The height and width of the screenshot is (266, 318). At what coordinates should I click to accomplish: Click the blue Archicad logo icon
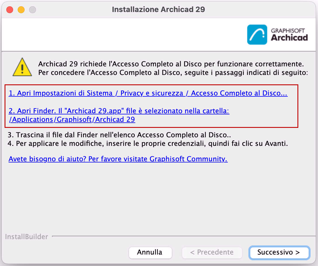pyautogui.click(x=257, y=35)
